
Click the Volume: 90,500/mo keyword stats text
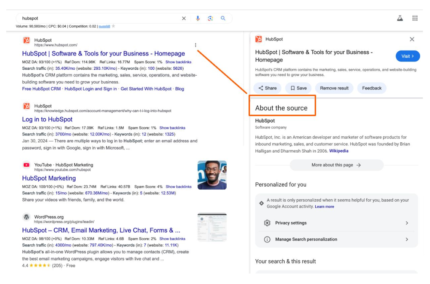pos(31,26)
